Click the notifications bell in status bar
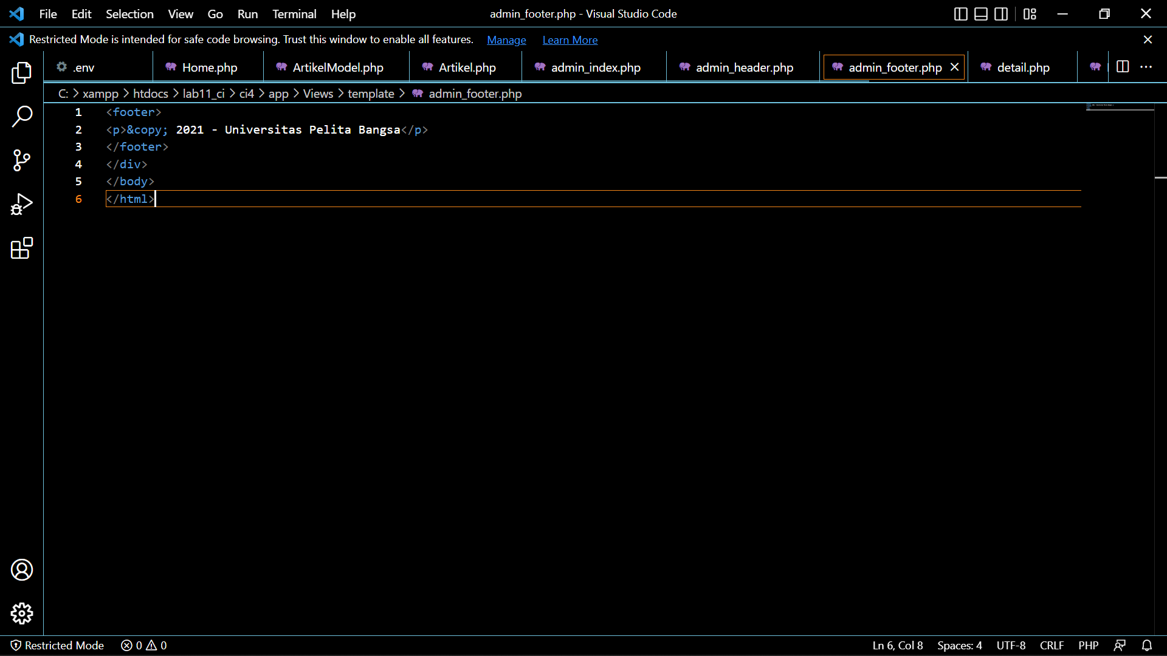 click(1147, 646)
